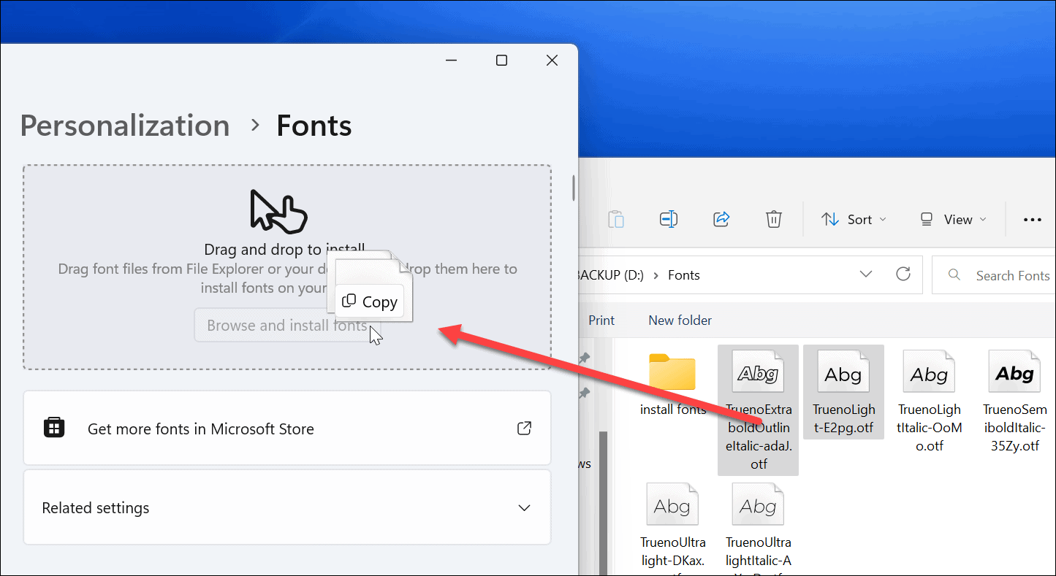Viewport: 1056px width, 576px height.
Task: Select the Rename icon in the toolbar
Action: click(668, 218)
